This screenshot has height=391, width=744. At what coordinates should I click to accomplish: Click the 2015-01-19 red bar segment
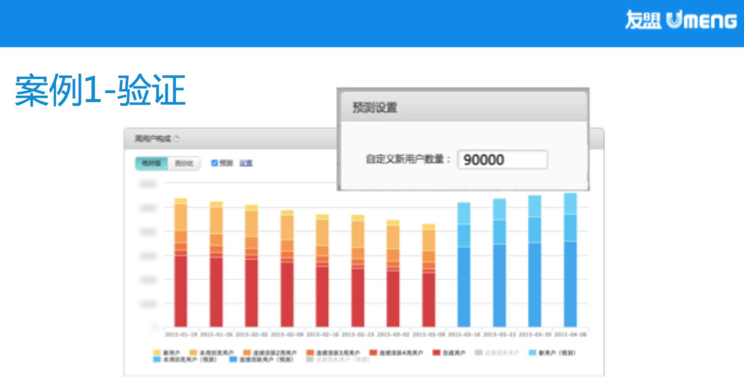click(181, 291)
